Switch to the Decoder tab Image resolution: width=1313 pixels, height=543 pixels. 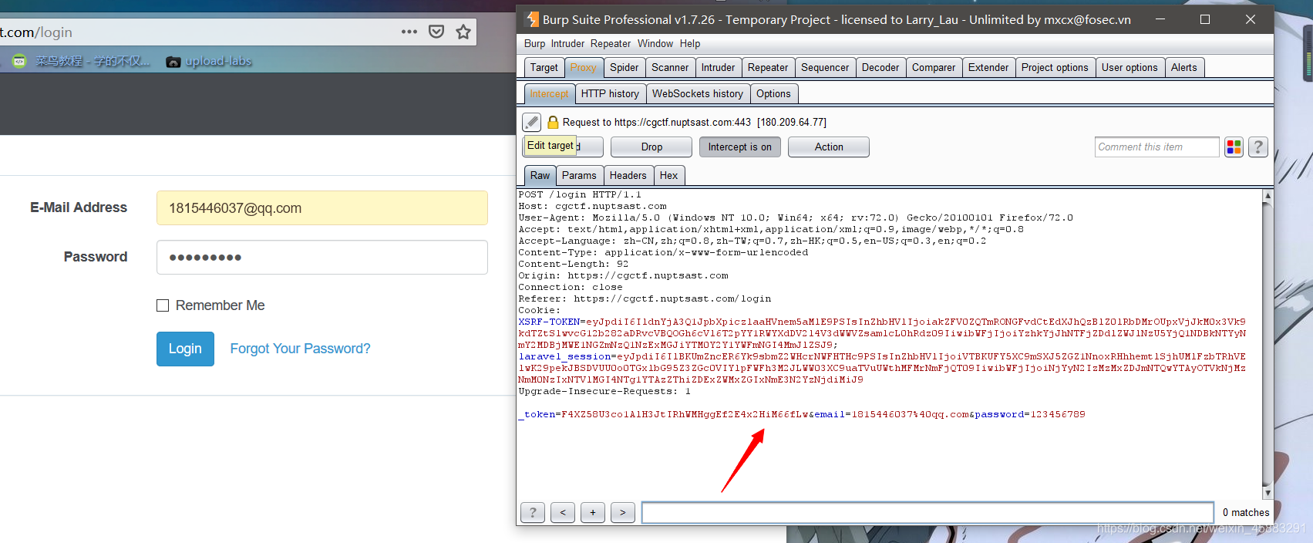[880, 68]
